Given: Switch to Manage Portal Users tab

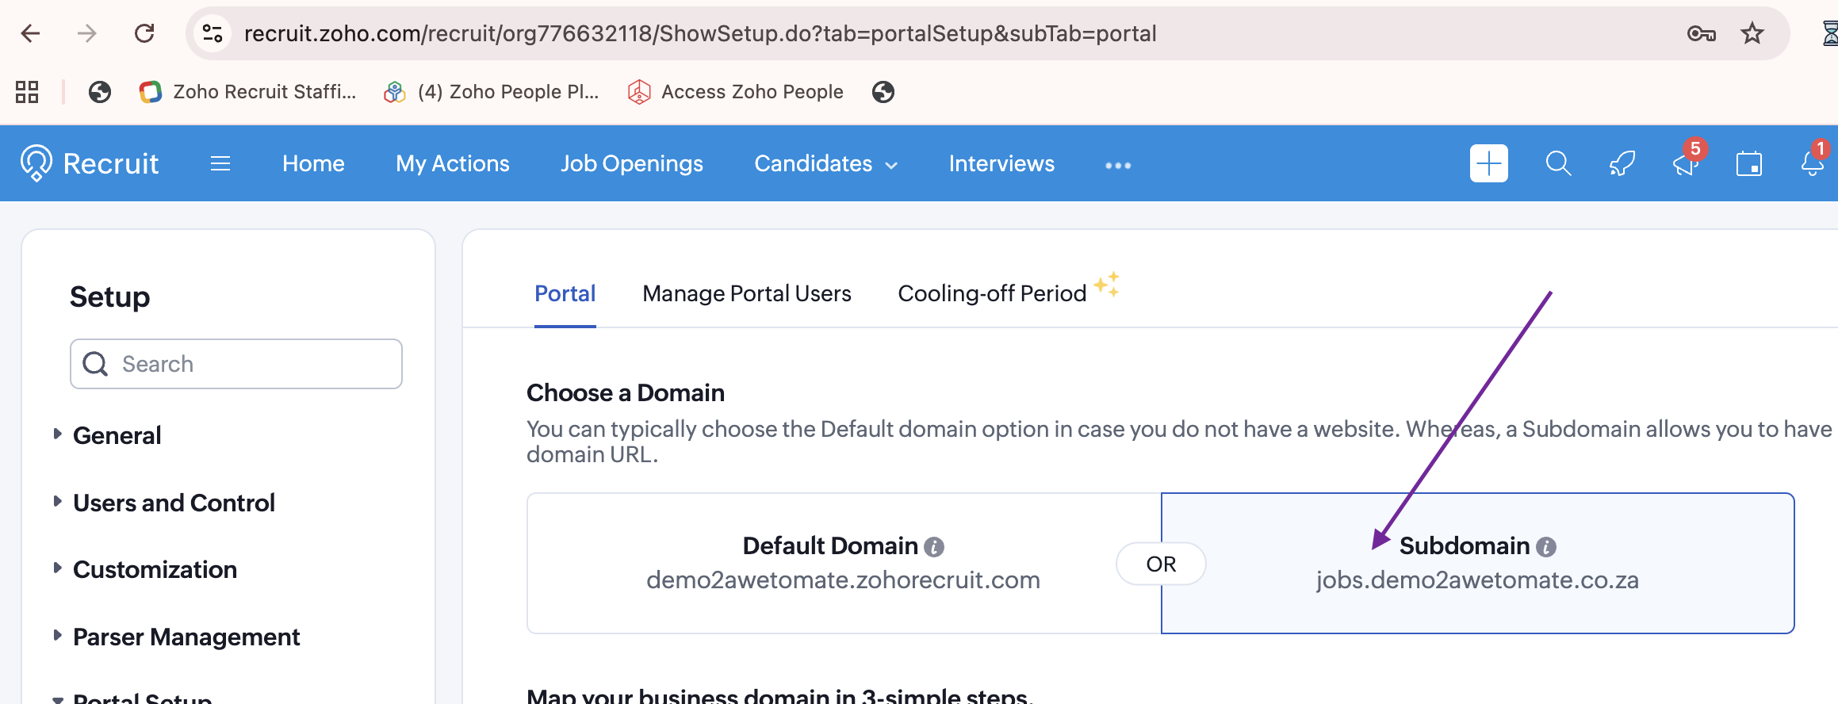Looking at the screenshot, I should pyautogui.click(x=746, y=293).
